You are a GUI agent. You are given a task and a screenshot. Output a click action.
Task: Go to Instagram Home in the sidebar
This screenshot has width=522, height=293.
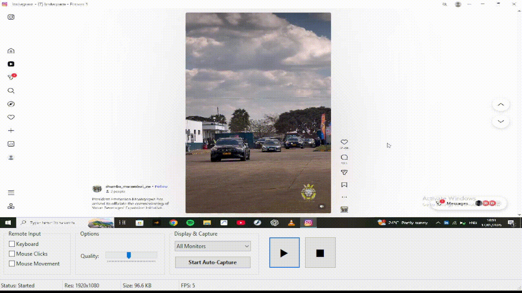11,51
